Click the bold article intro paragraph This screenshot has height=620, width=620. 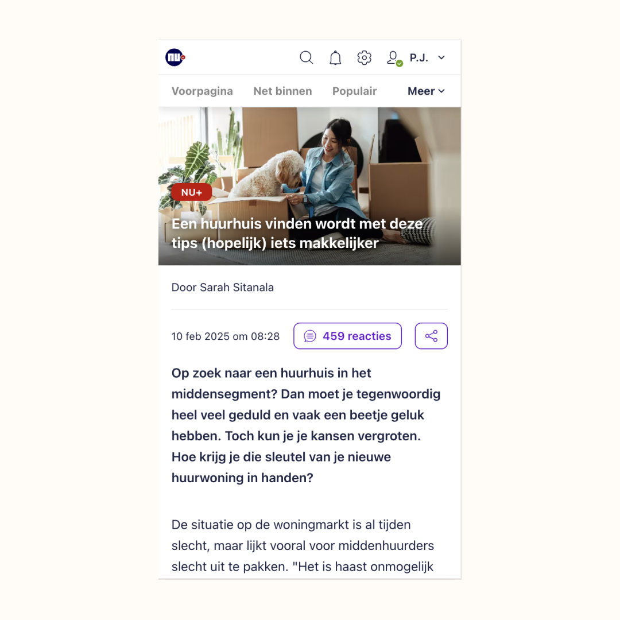click(x=305, y=425)
